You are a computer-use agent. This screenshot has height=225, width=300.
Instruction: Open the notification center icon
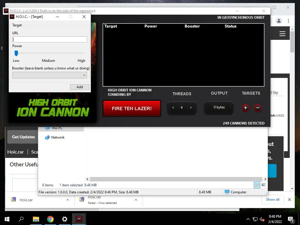pyautogui.click(x=291, y=219)
